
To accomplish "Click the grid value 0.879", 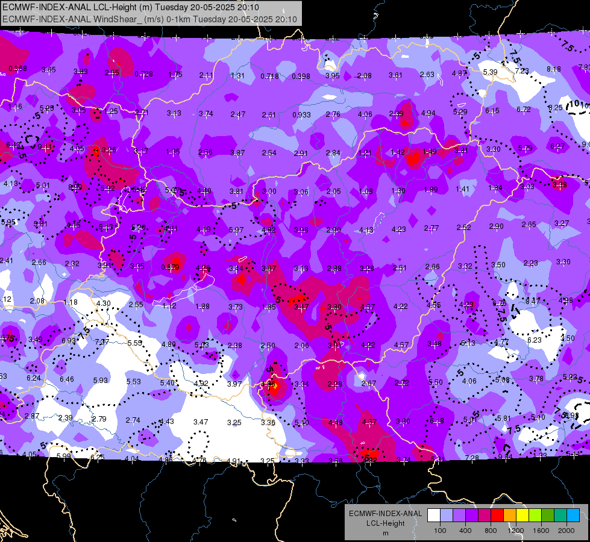I will (x=170, y=267).
